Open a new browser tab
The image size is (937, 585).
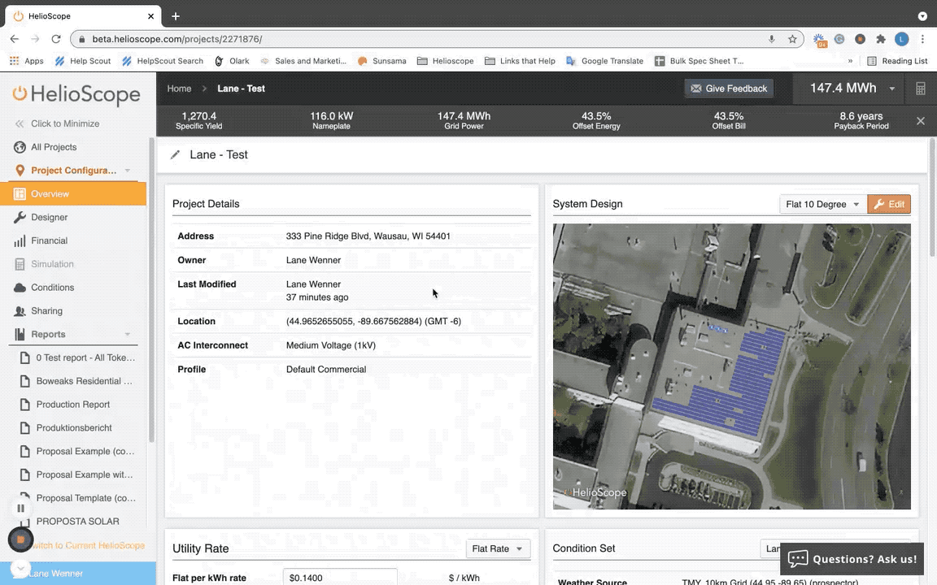coord(176,16)
